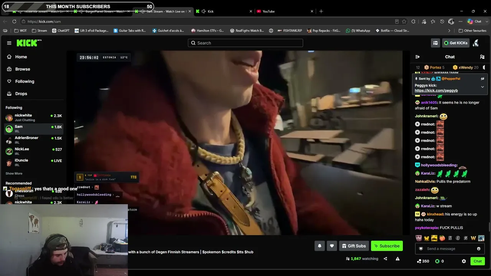Follow the channel with heart button
This screenshot has width=491, height=276.
coord(332,246)
